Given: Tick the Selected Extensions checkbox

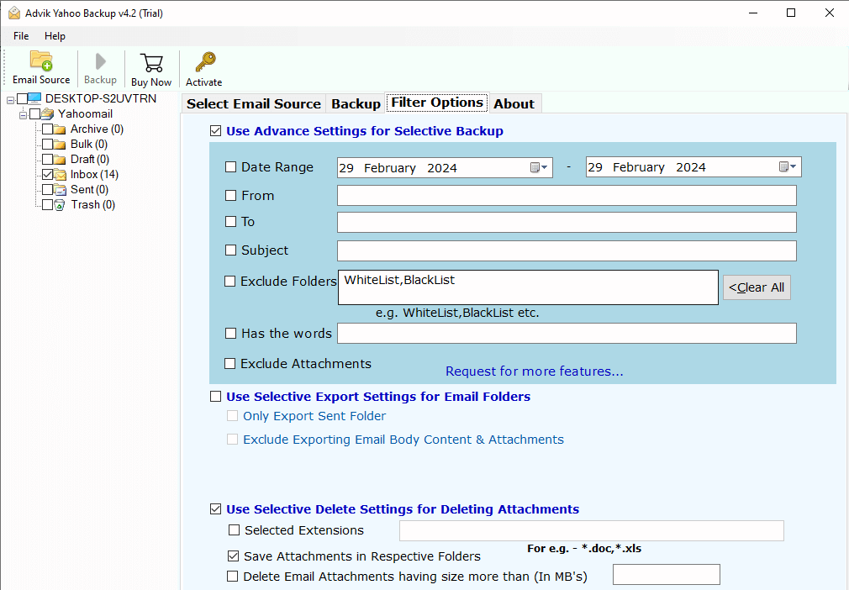Looking at the screenshot, I should coord(234,530).
